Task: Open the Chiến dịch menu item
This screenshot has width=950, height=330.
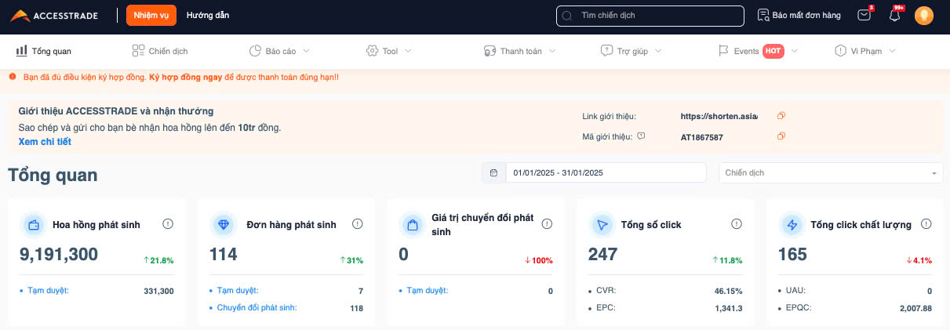Action: coord(160,51)
